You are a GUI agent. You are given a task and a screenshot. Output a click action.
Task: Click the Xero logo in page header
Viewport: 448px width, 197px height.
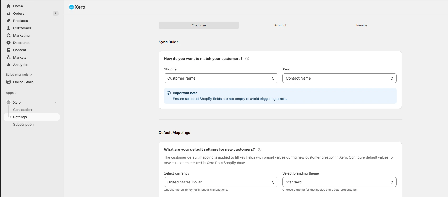click(71, 7)
